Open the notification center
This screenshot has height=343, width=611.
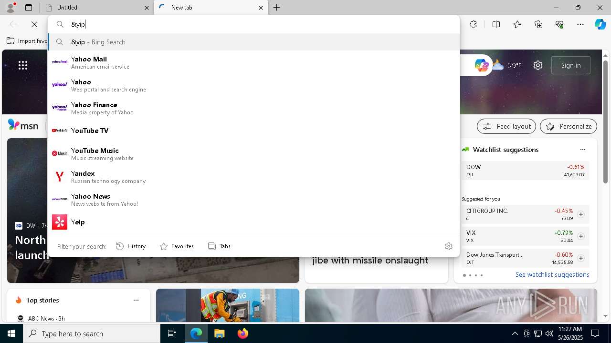[595, 333]
